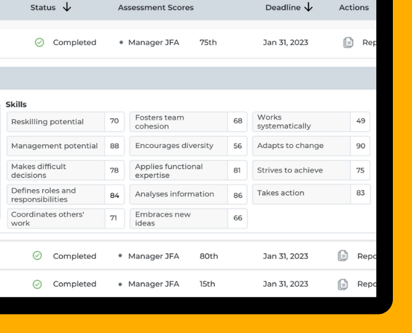
Task: Select the Management potential skill score
Action: point(114,146)
